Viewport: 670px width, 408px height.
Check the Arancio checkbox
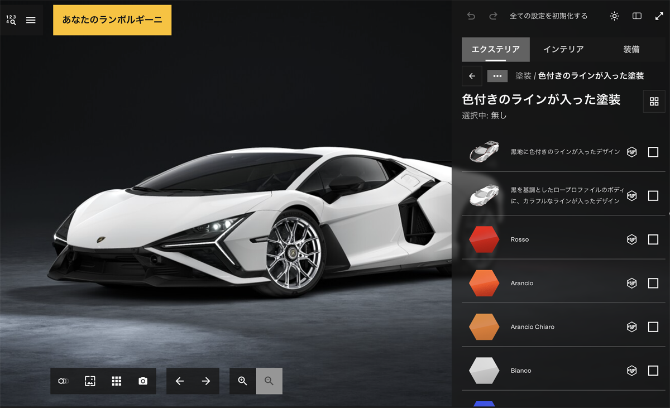653,283
